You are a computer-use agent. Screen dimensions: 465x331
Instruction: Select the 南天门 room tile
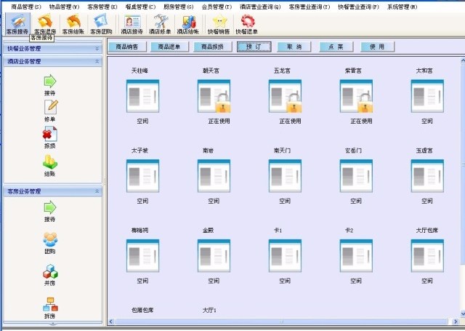285,176
